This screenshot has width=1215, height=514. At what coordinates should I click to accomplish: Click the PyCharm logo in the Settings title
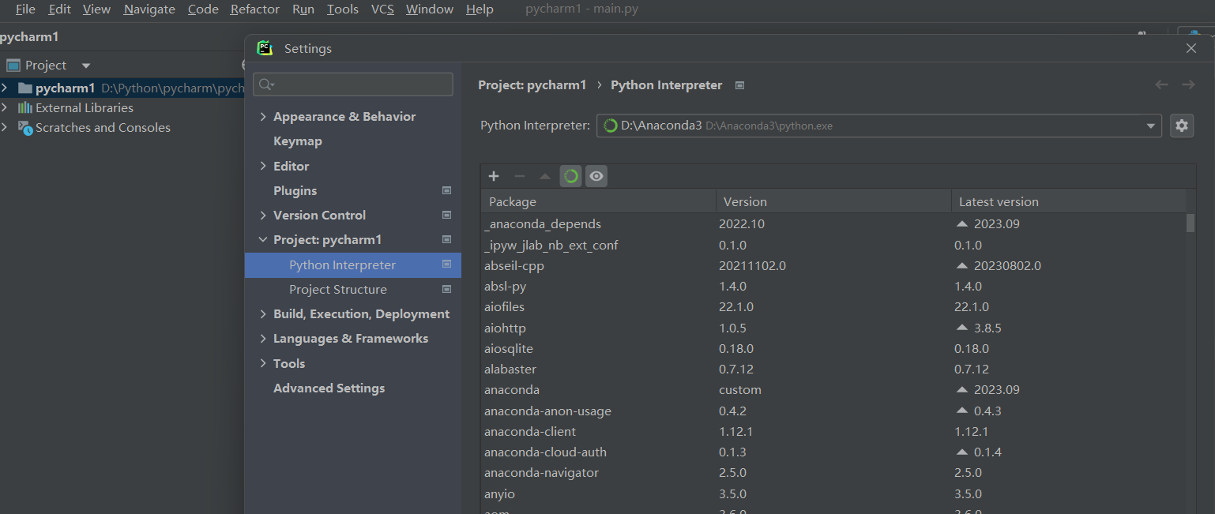[265, 48]
